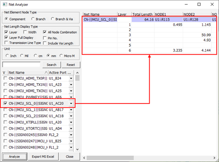Click the list scroll-down arrow icon
Image resolution: width=219 pixels, height=162 pixels.
tap(78, 149)
